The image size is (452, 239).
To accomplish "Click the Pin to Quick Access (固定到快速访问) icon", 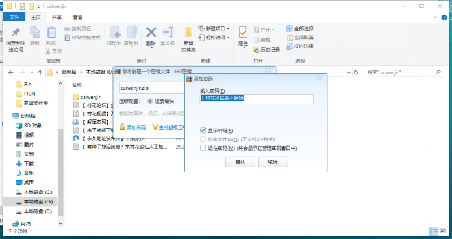I will 15,35.
